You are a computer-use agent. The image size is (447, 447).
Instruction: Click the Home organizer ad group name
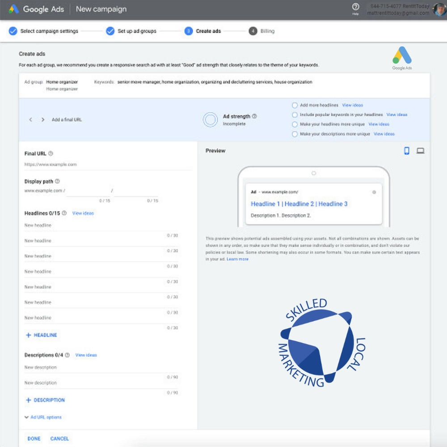[62, 82]
